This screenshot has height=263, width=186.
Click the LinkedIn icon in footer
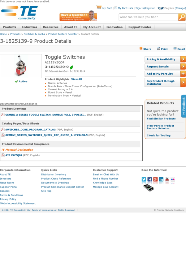point(161,179)
